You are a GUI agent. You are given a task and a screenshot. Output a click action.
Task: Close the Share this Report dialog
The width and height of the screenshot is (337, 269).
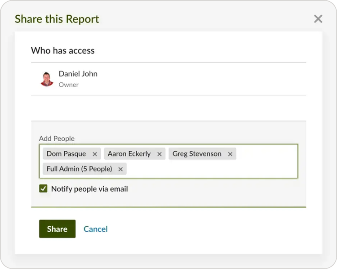[x=318, y=19]
